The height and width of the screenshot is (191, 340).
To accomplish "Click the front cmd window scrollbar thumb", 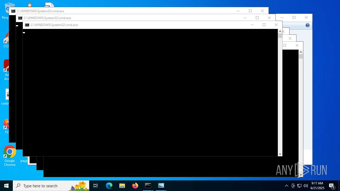I will coord(280,36).
